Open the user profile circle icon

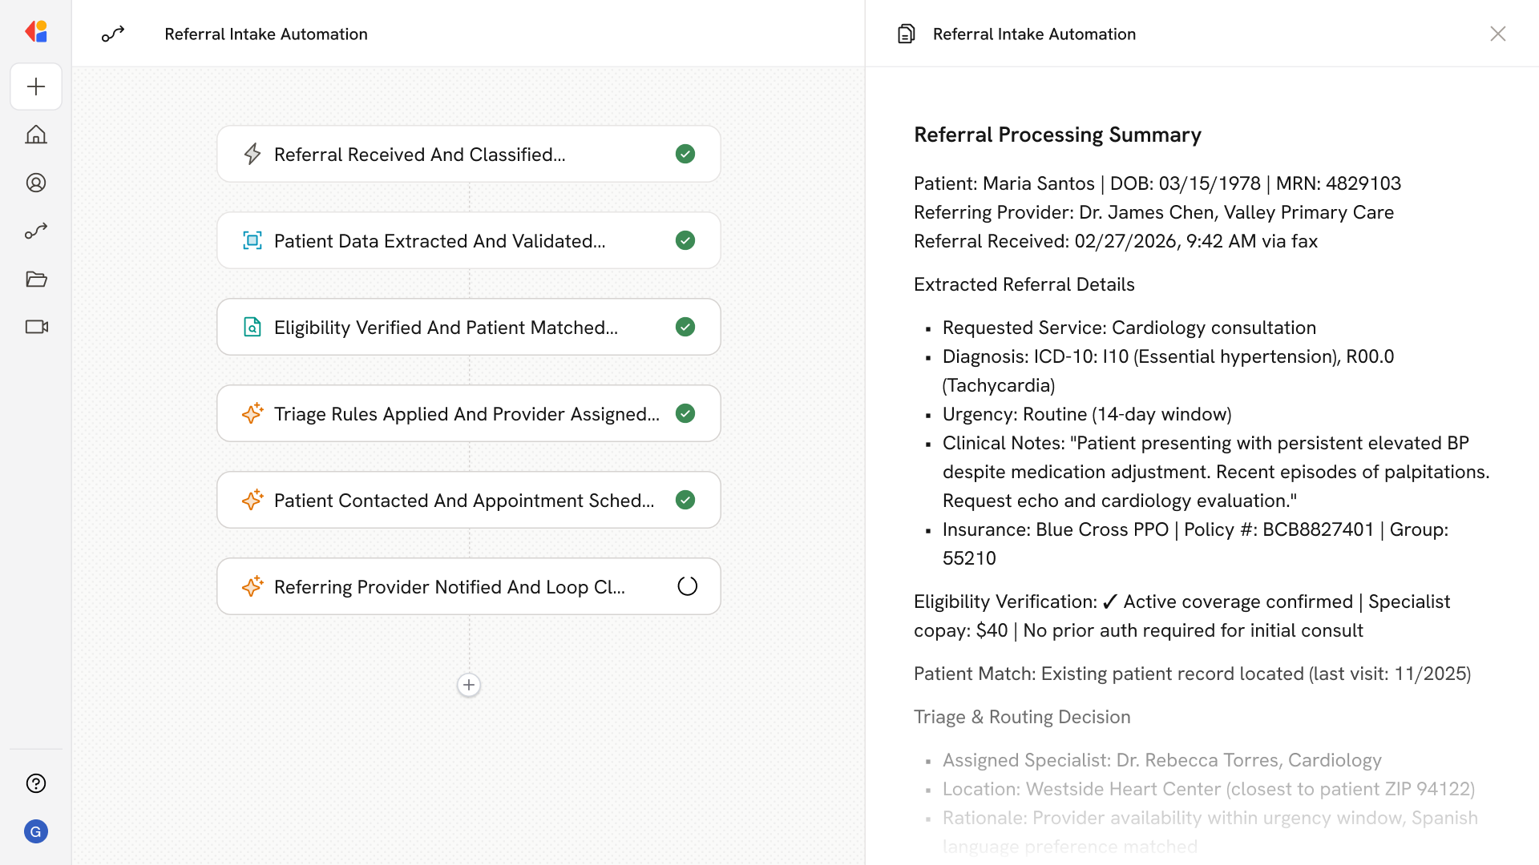[36, 183]
